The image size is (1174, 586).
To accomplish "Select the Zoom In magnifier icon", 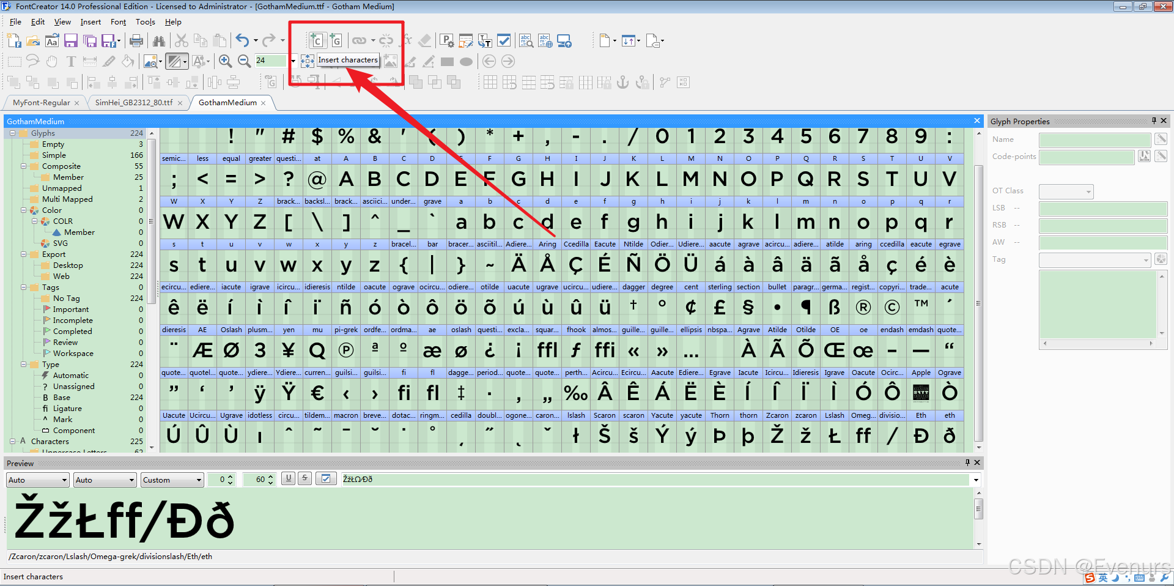I will (225, 61).
